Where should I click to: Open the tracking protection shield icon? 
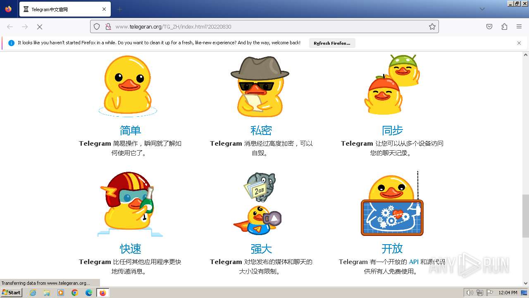click(x=97, y=26)
